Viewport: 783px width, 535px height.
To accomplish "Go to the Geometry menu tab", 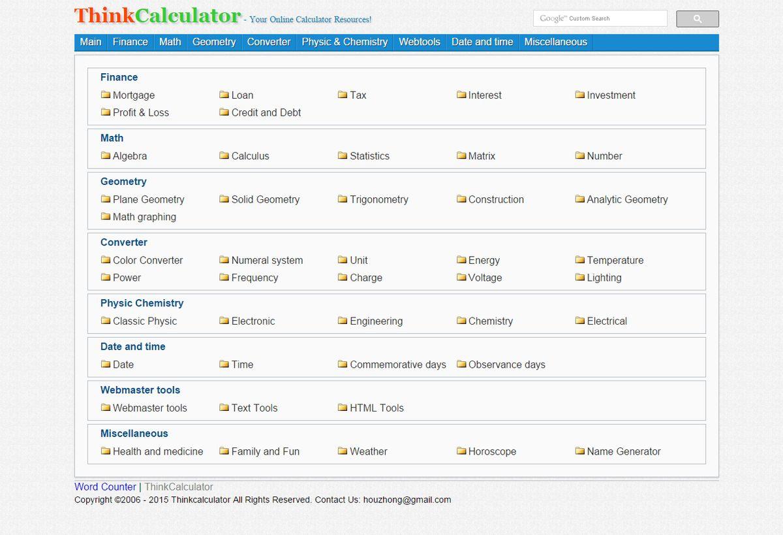I will [214, 42].
